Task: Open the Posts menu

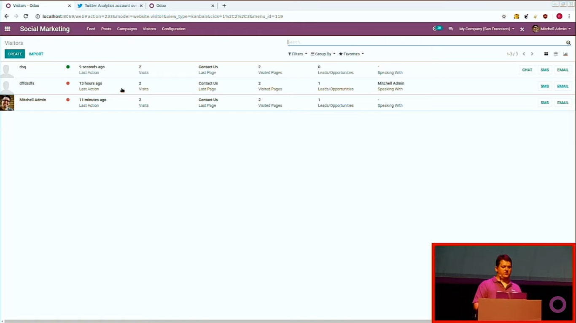Action: pos(106,29)
